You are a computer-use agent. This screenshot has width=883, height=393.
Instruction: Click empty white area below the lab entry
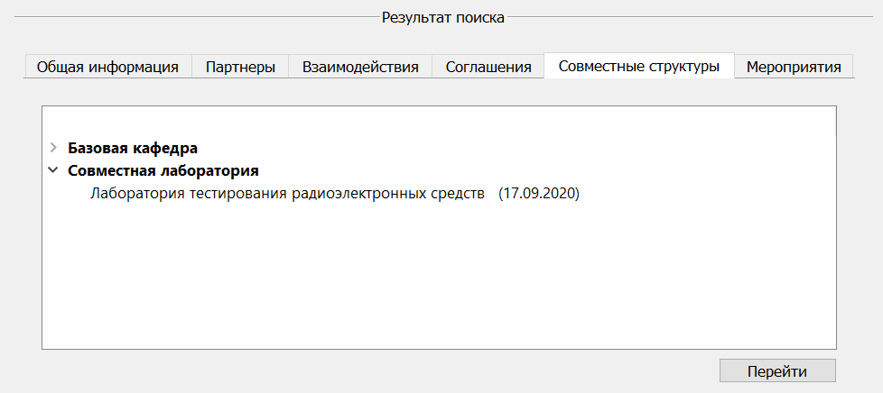click(x=440, y=276)
